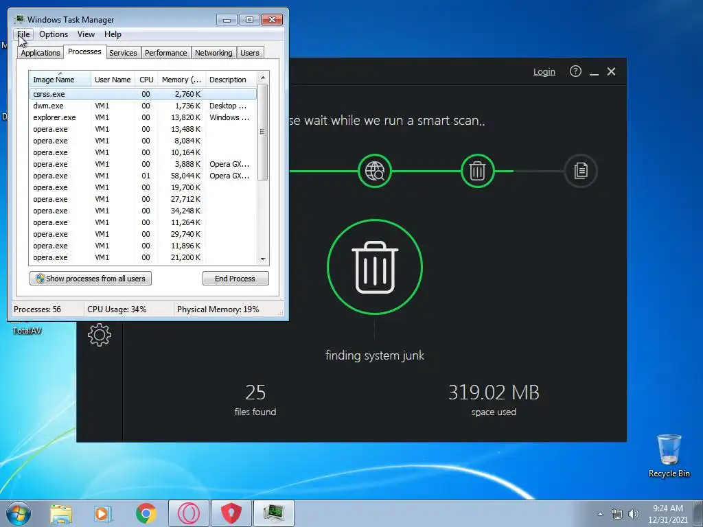Click the Login link in TotalAV
Viewport: 703px width, 527px height.
click(x=544, y=71)
